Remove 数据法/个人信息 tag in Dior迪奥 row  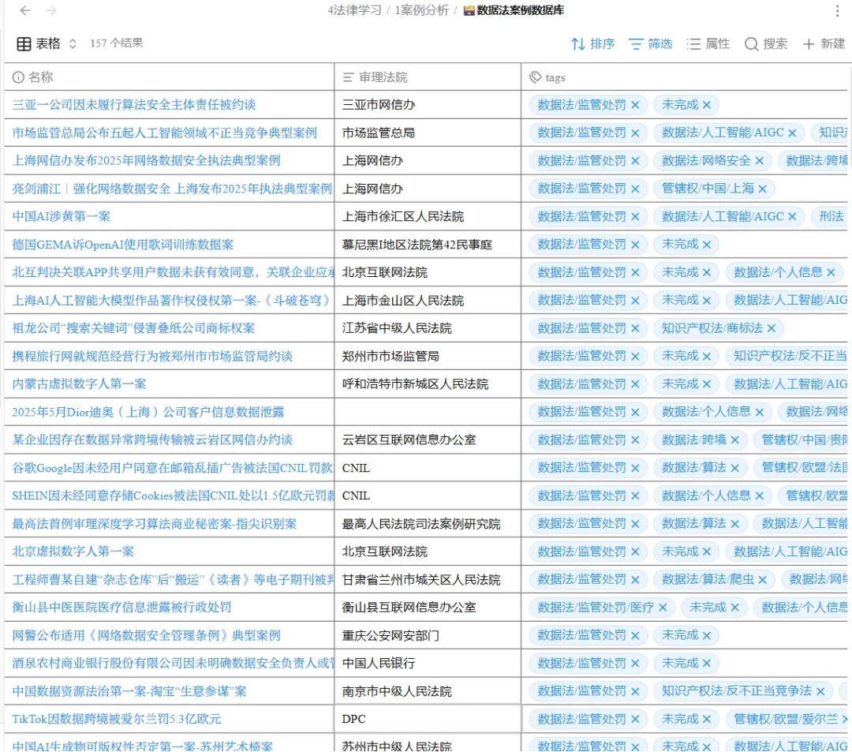(760, 412)
